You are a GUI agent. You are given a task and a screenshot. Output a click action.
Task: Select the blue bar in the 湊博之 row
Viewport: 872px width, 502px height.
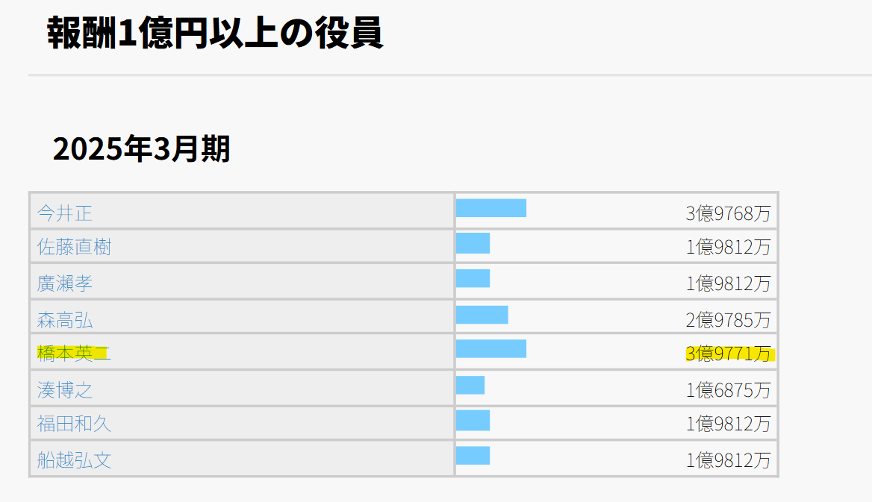point(470,385)
